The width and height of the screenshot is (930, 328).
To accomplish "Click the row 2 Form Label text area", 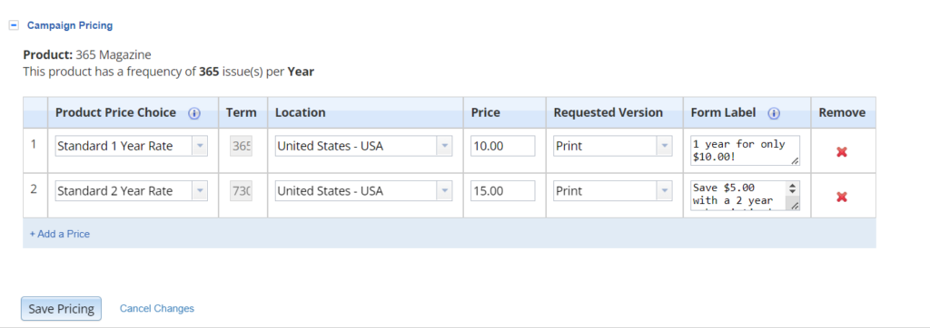I will point(745,196).
